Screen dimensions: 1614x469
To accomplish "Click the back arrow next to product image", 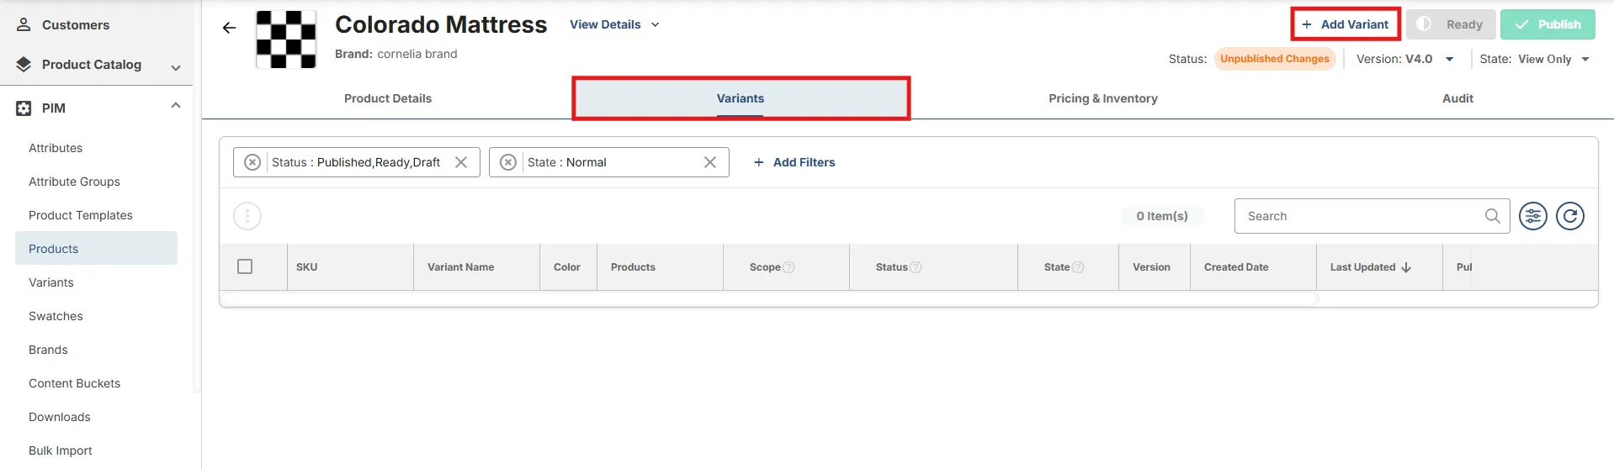I will [229, 28].
